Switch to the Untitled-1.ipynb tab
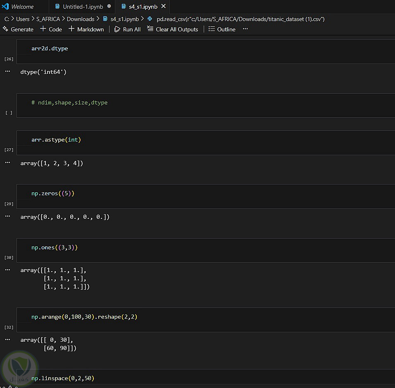395x388 pixels. point(83,7)
